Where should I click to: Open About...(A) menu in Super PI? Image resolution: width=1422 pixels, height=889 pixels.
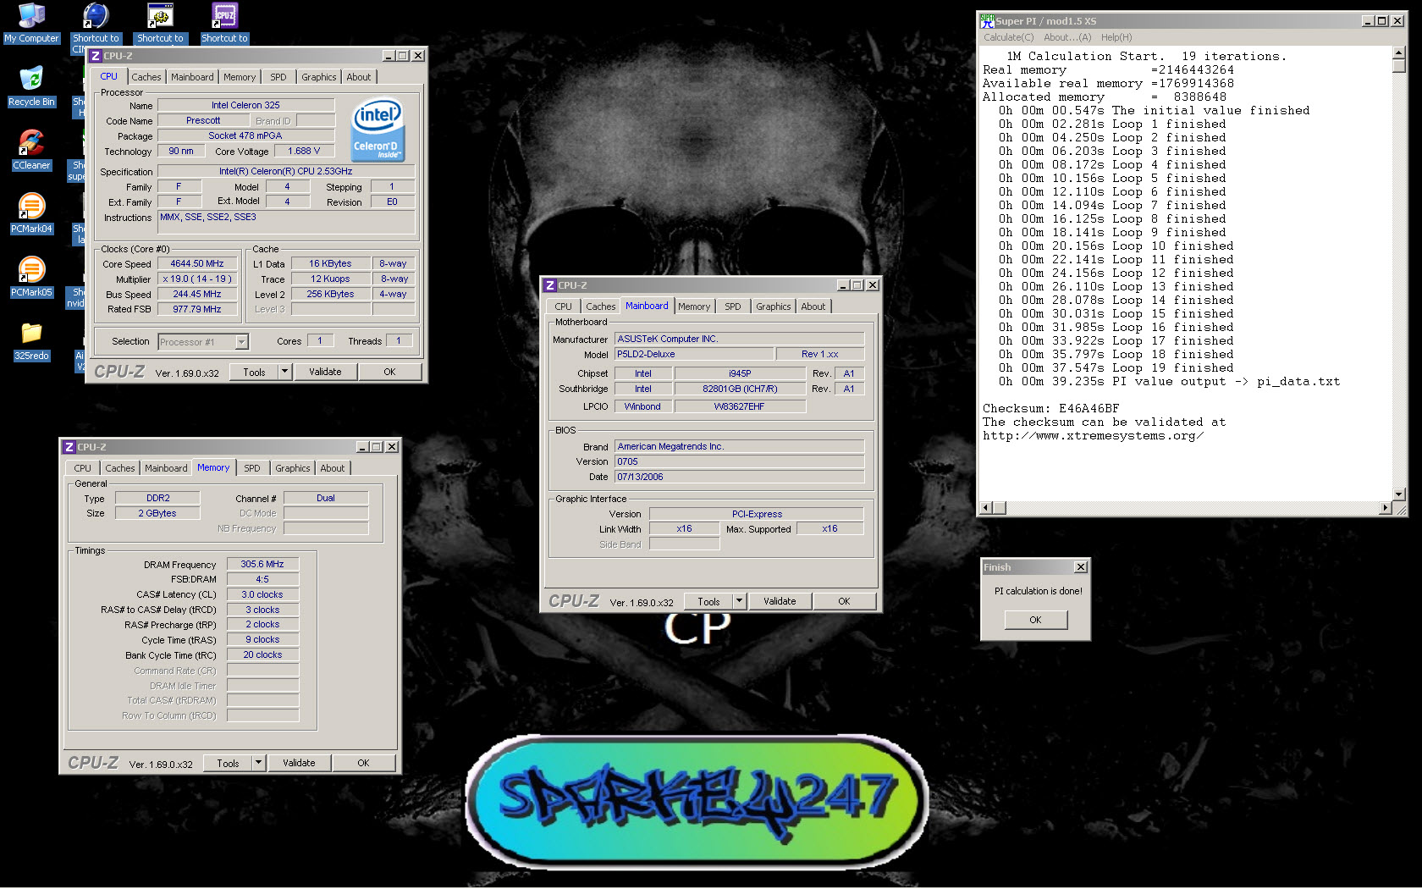[1067, 37]
